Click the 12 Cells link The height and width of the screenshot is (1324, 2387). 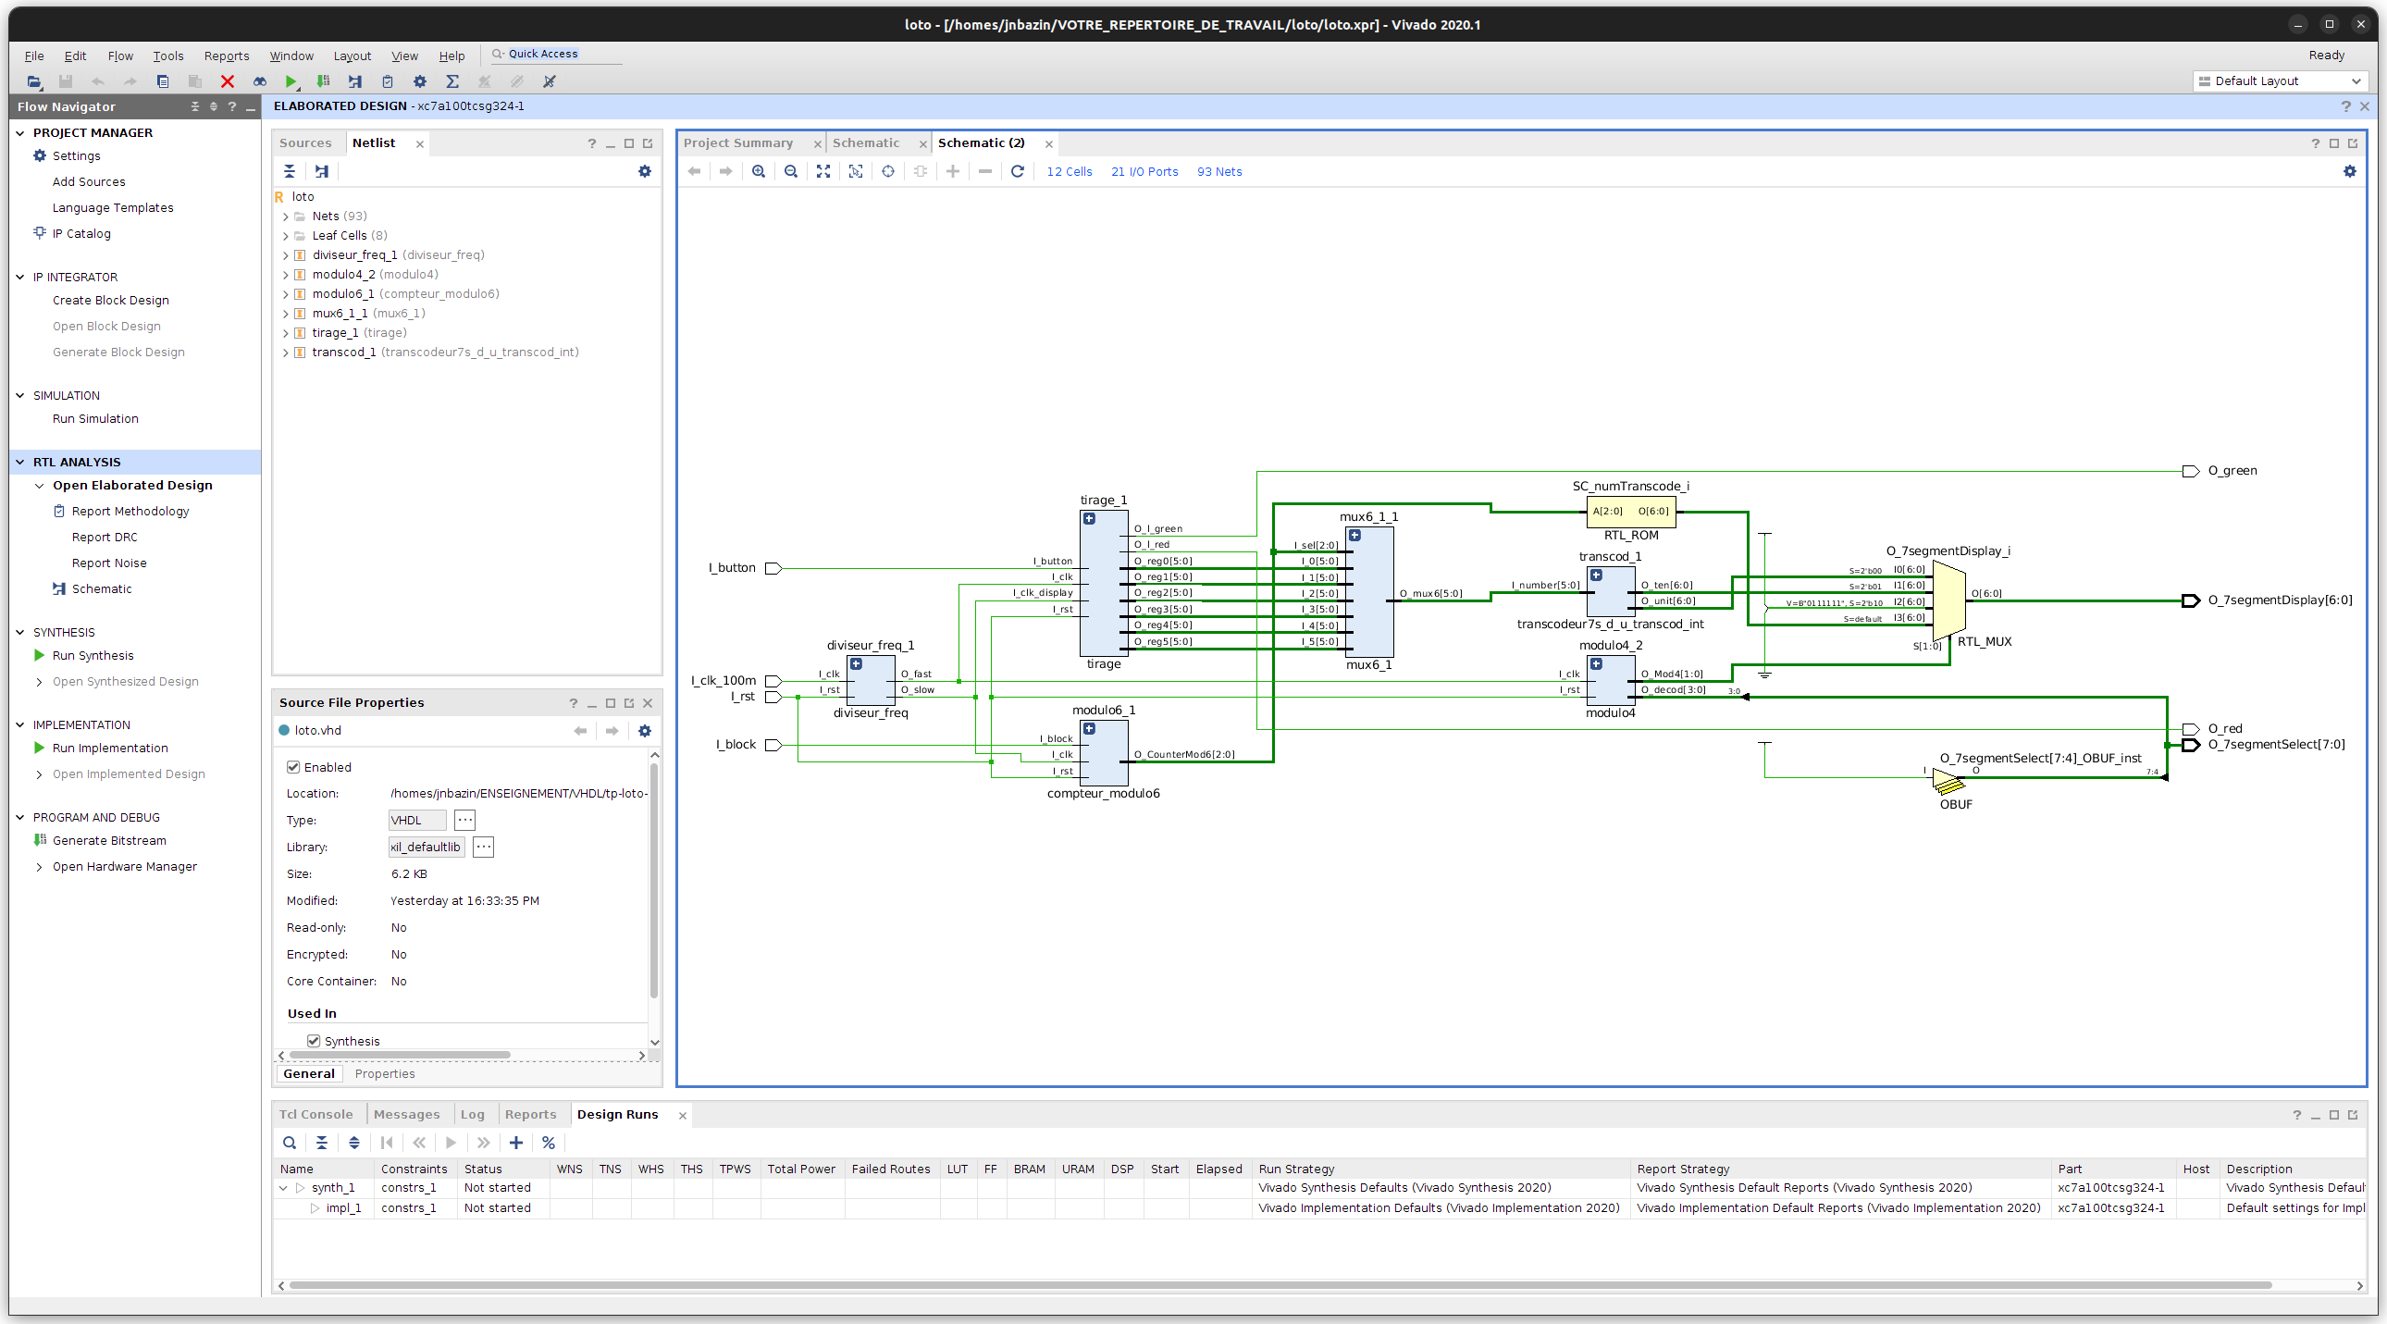coord(1070,171)
